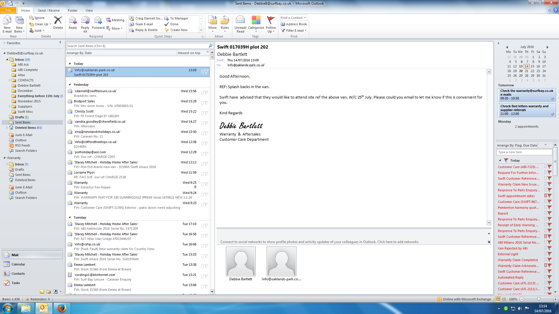Viewport: 559px width, 314px height.
Task: Open the Address Book
Action: click(294, 24)
